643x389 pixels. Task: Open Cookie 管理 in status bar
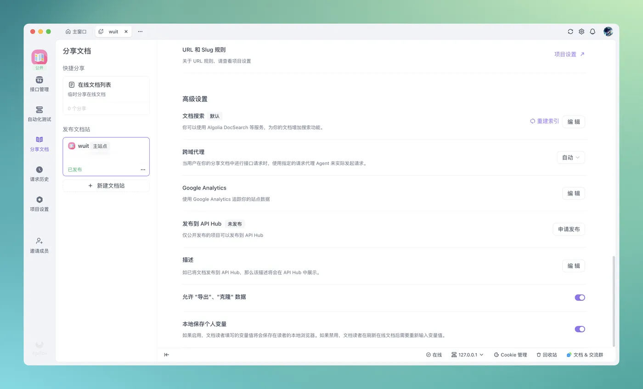point(510,355)
